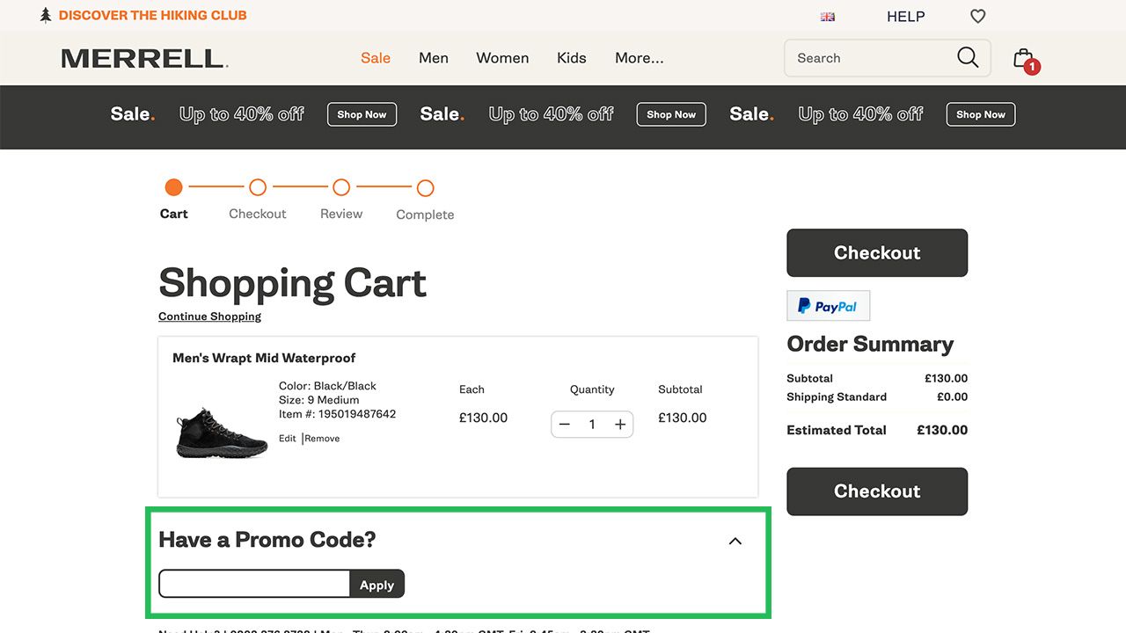Image resolution: width=1126 pixels, height=633 pixels.
Task: Open the Women menu
Action: [x=502, y=58]
